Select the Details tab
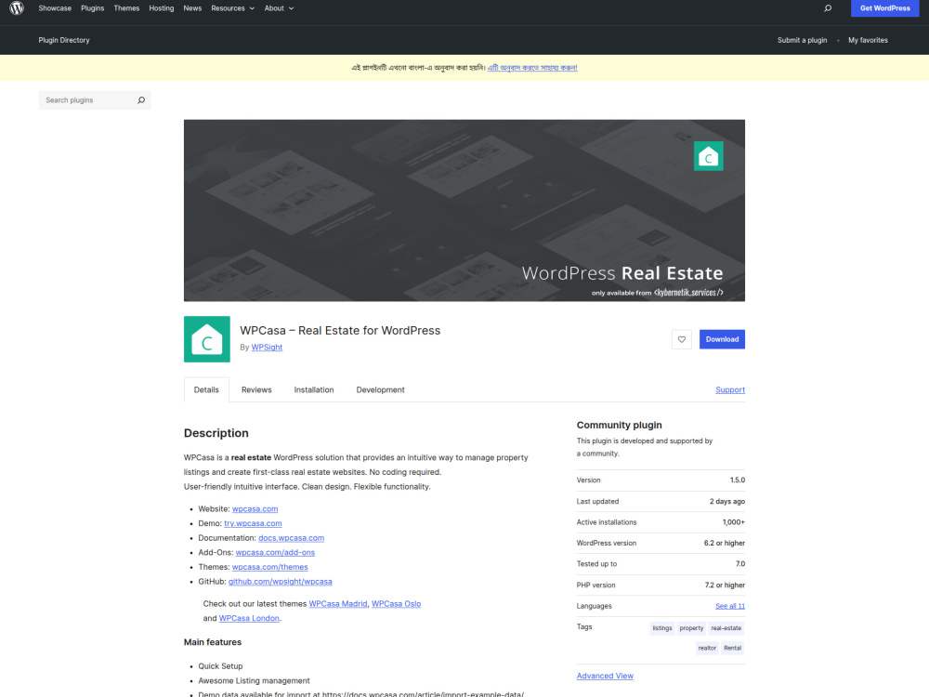This screenshot has height=697, width=929. pyautogui.click(x=206, y=390)
